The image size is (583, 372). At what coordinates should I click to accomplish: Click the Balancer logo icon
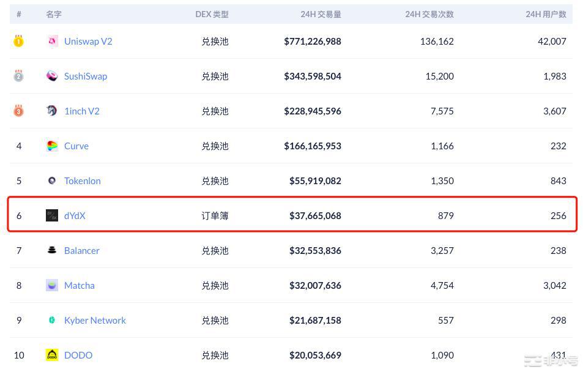pyautogui.click(x=52, y=250)
